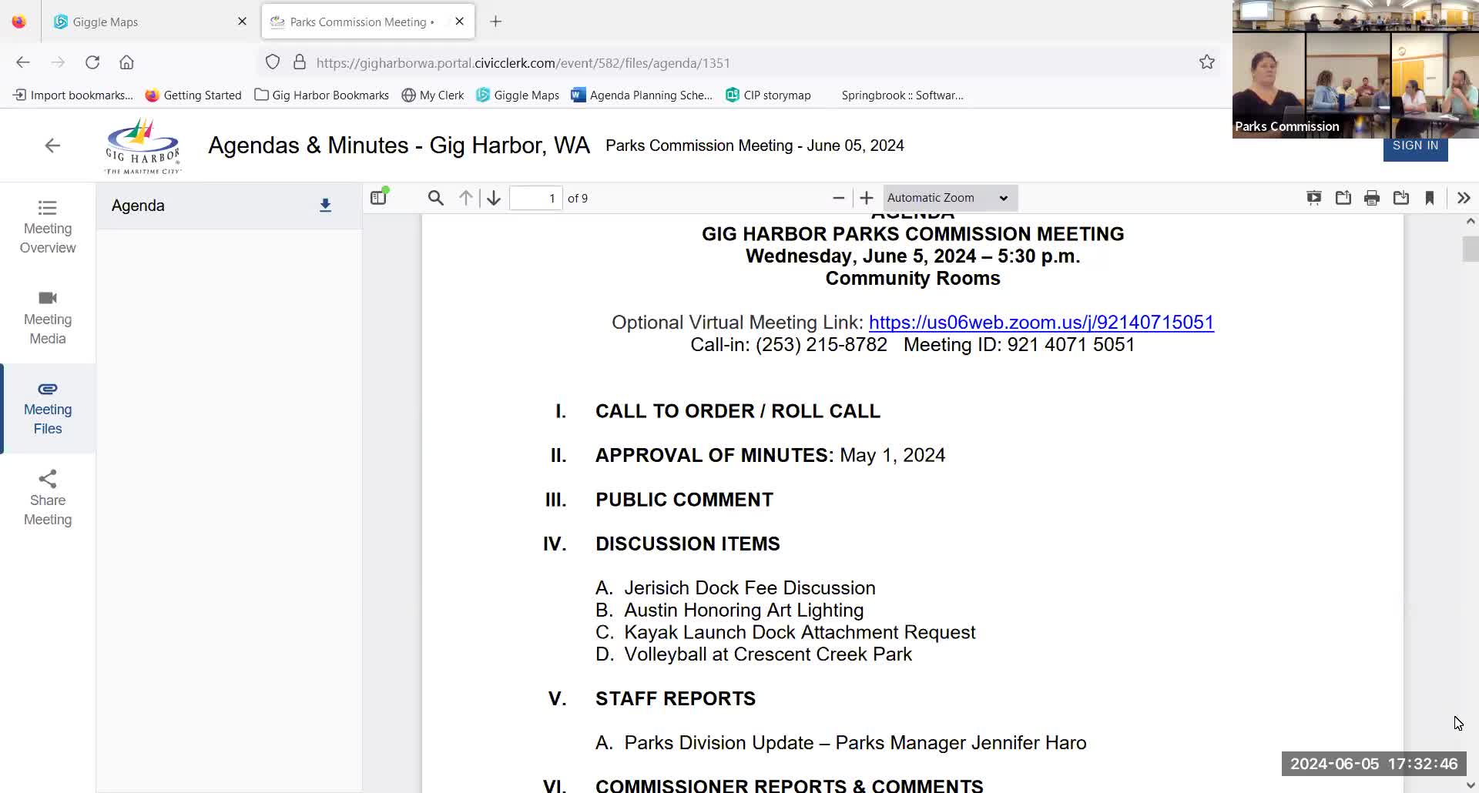The width and height of the screenshot is (1479, 793).
Task: Download the PDF using the save icon
Action: (1401, 198)
